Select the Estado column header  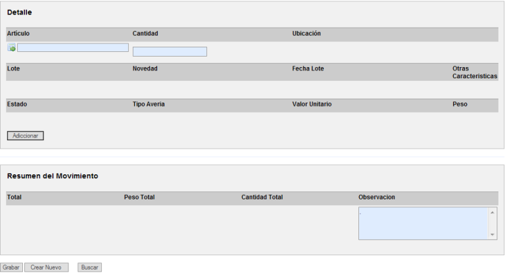[x=17, y=105]
